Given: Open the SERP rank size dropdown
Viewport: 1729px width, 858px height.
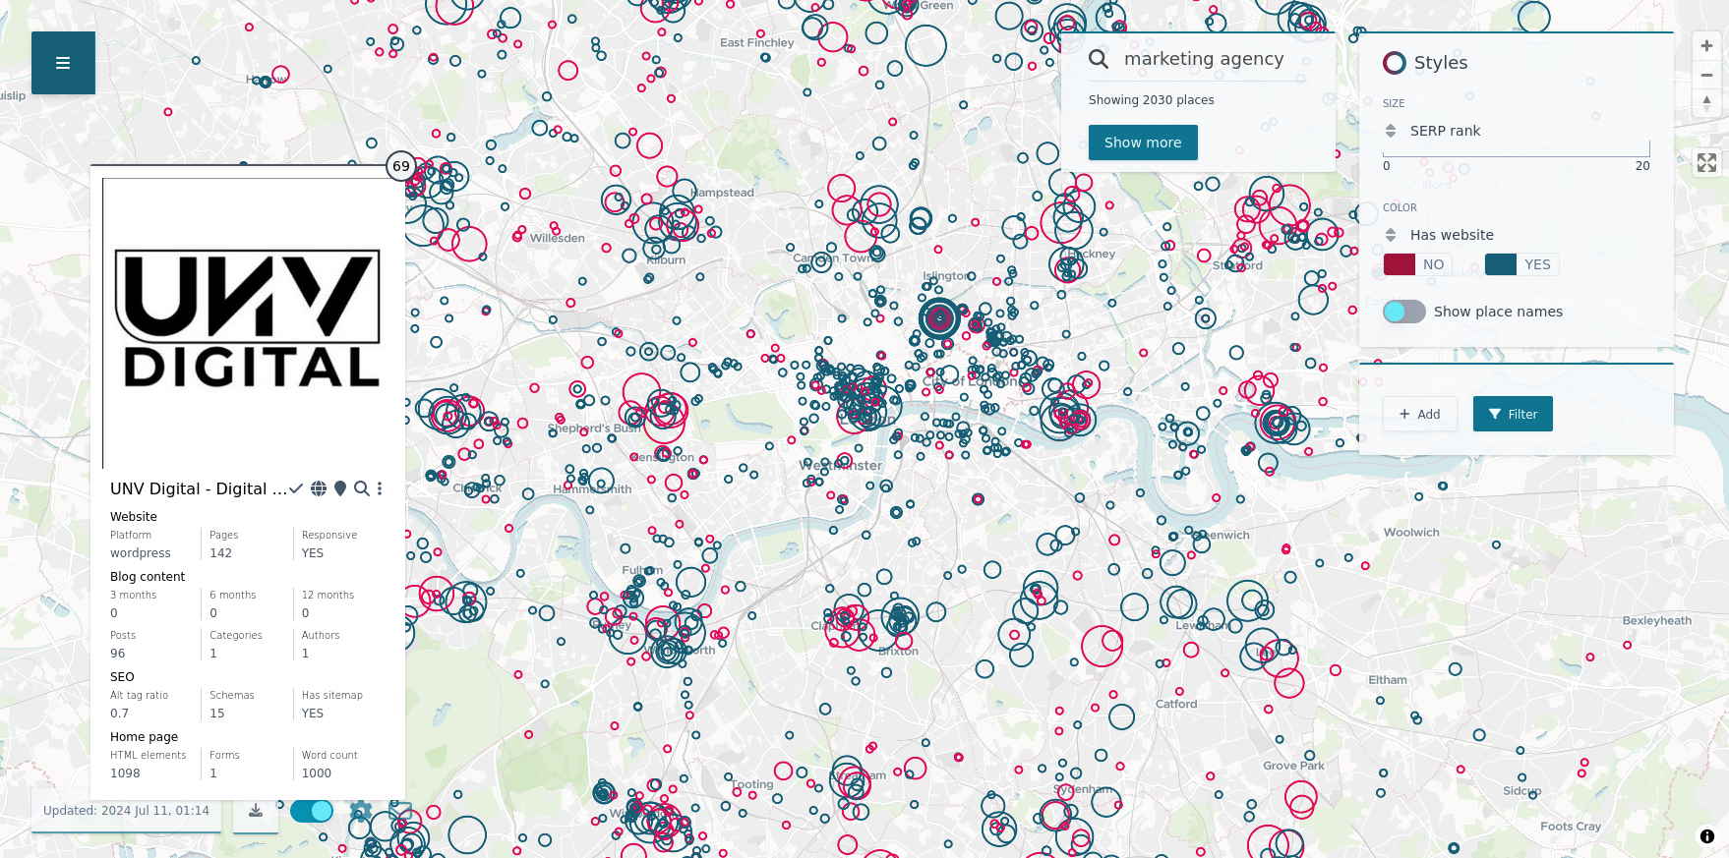Looking at the screenshot, I should point(1391,131).
